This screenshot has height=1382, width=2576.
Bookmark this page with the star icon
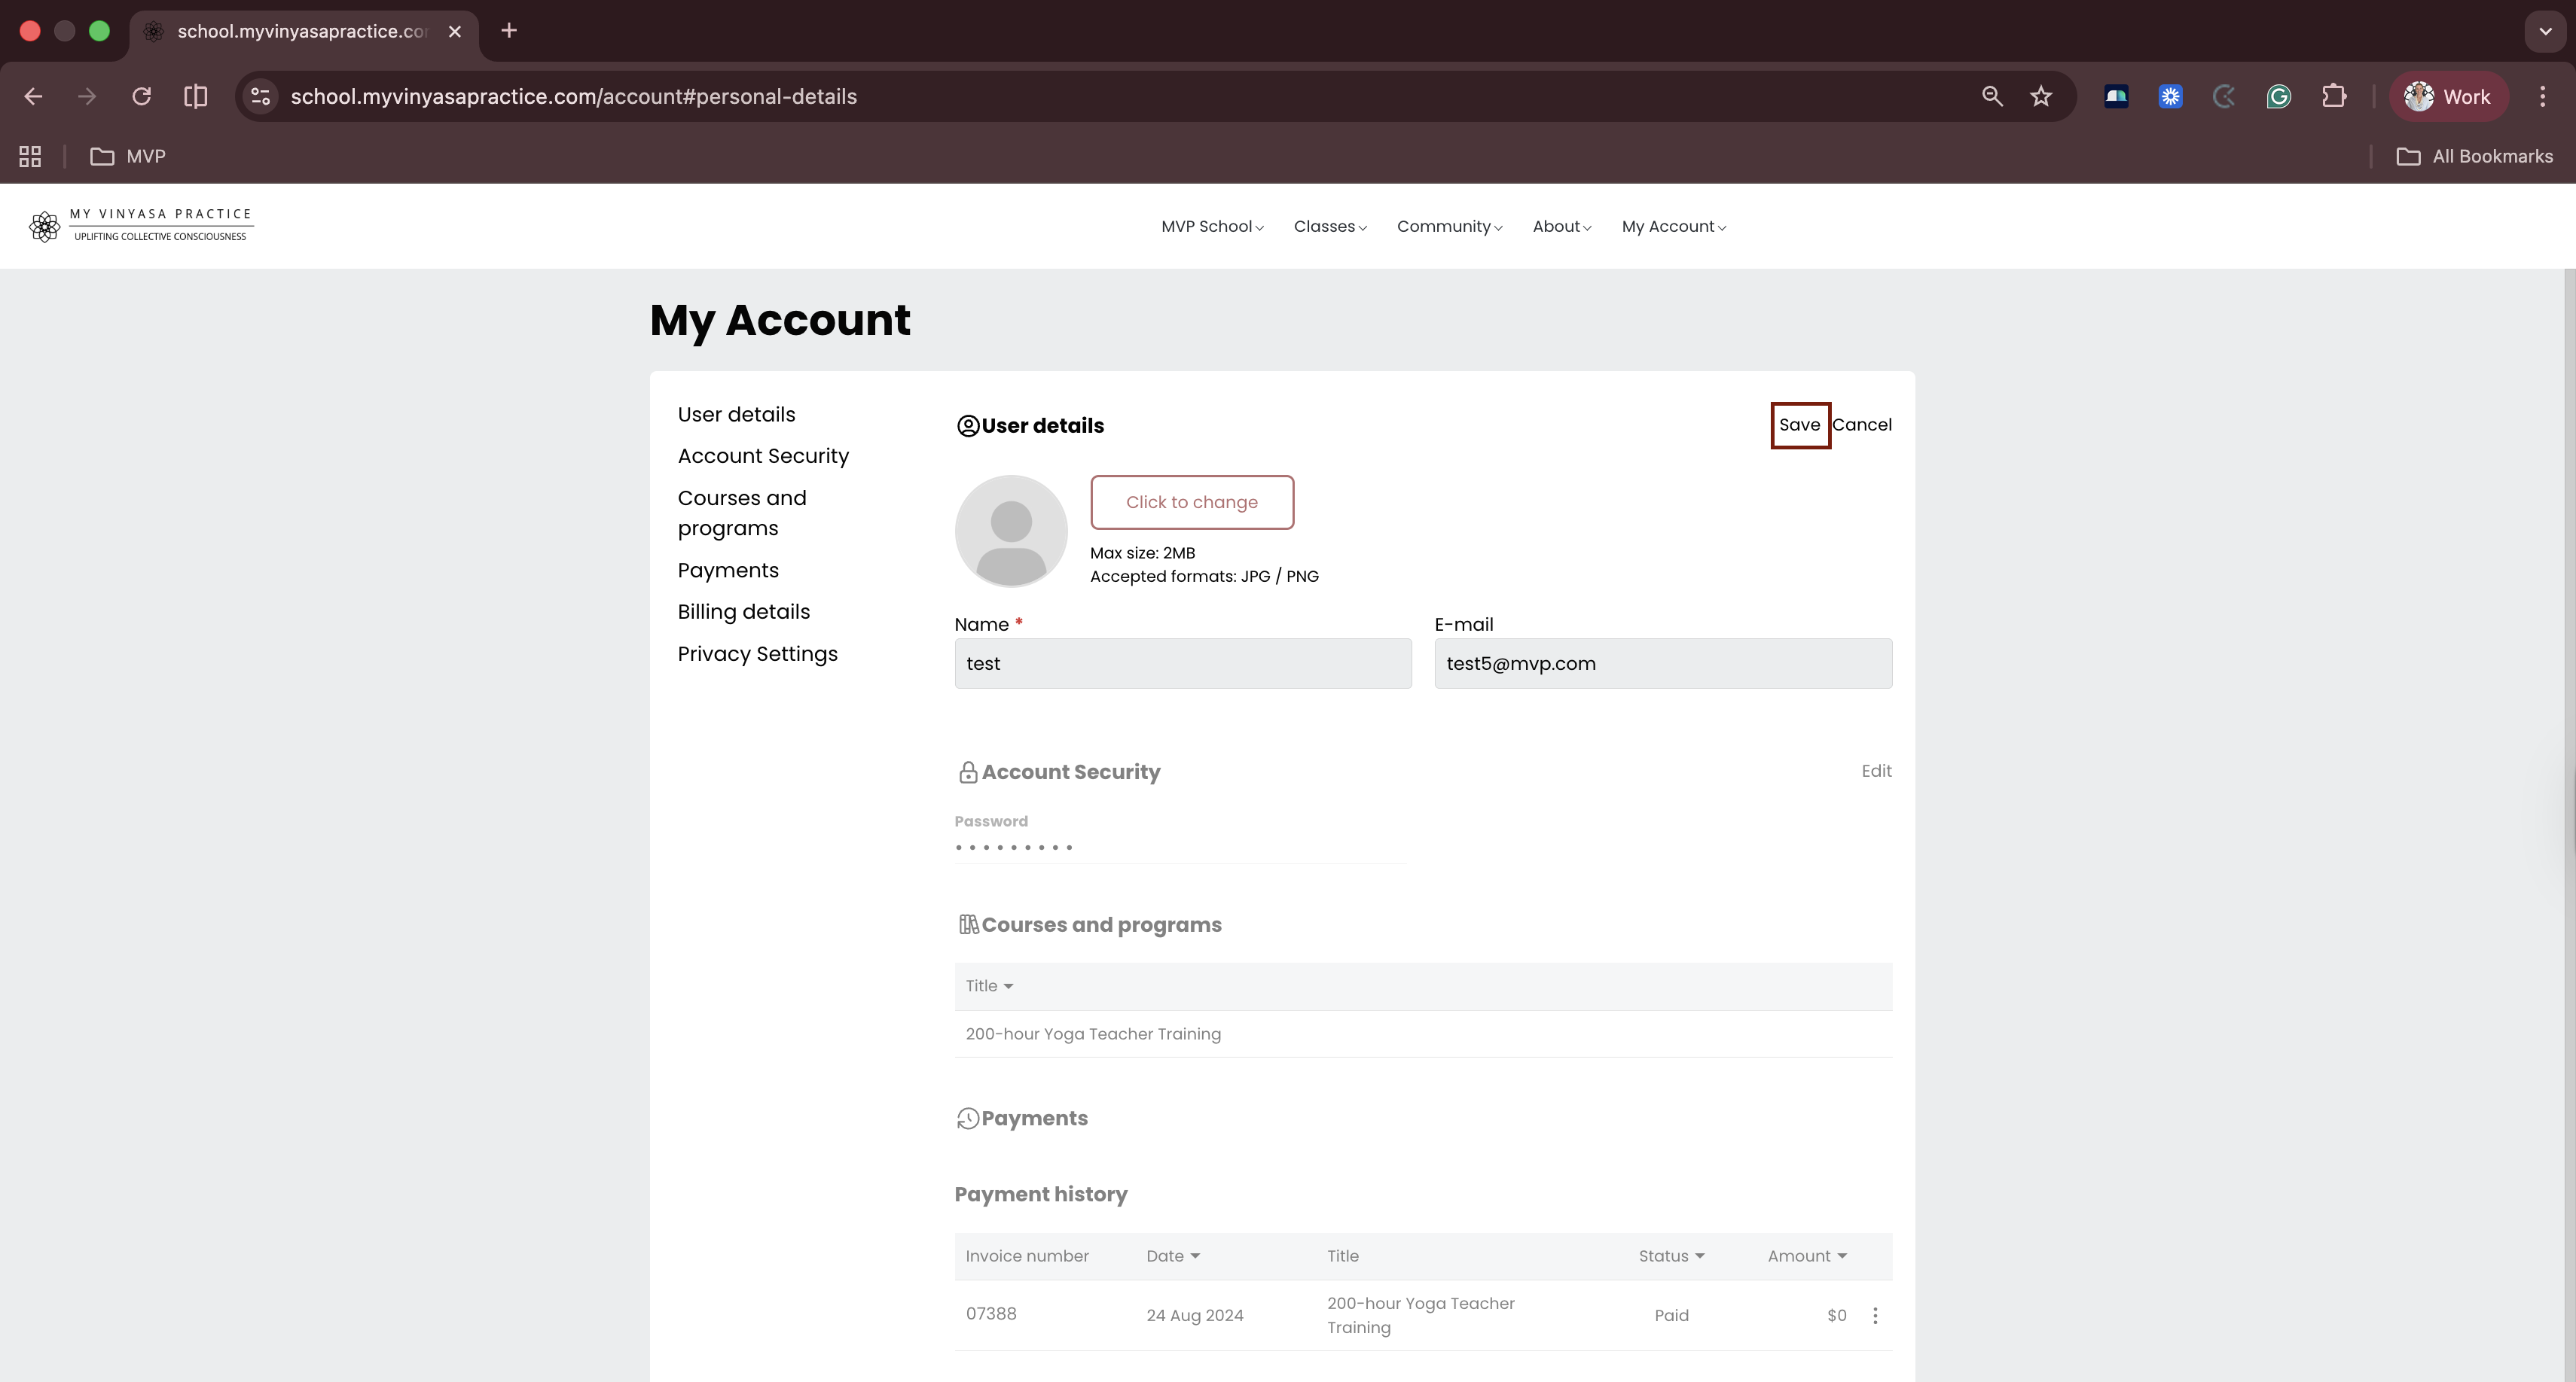click(2041, 97)
